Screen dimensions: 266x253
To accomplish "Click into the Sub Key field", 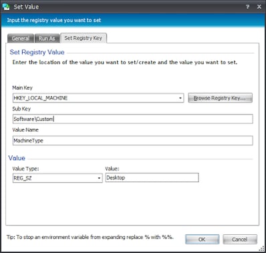I will [133, 119].
